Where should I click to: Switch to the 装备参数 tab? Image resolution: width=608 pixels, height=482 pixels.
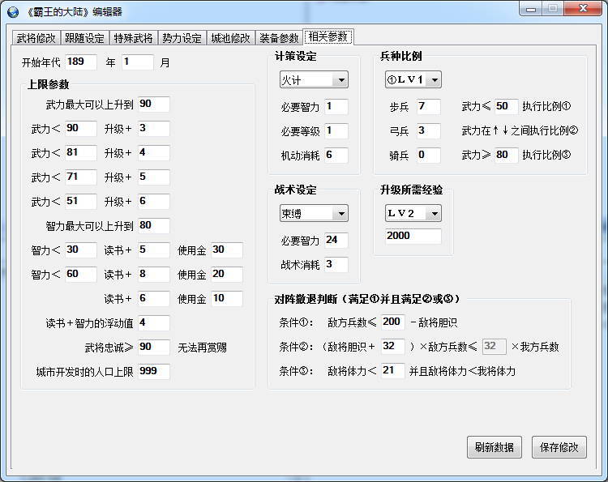click(279, 38)
